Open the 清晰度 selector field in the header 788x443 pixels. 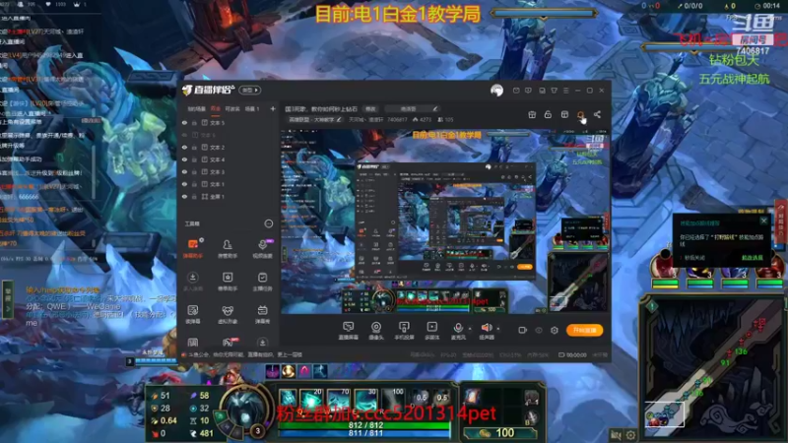(x=412, y=108)
